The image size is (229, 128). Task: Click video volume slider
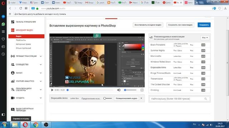[130, 90]
